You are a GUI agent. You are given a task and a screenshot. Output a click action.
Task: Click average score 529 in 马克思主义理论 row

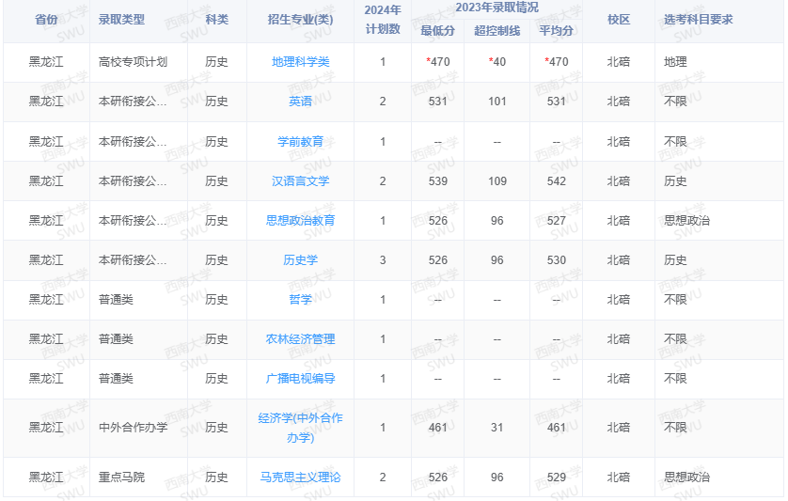click(x=557, y=478)
